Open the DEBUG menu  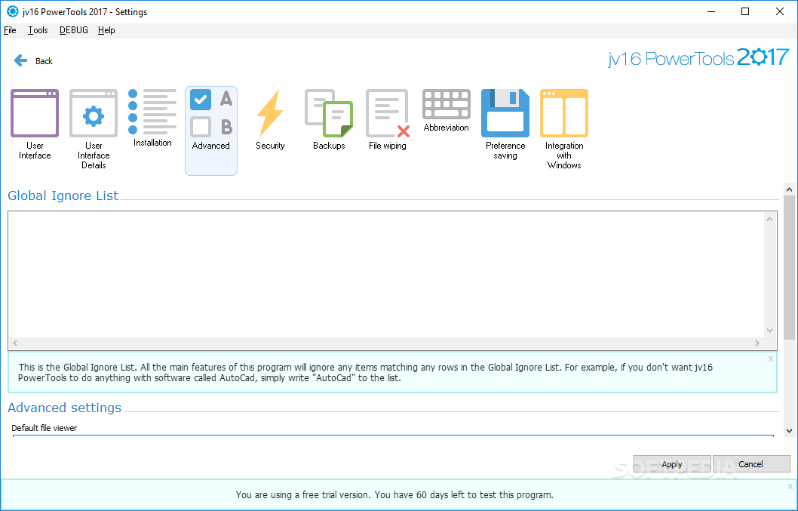click(x=74, y=30)
